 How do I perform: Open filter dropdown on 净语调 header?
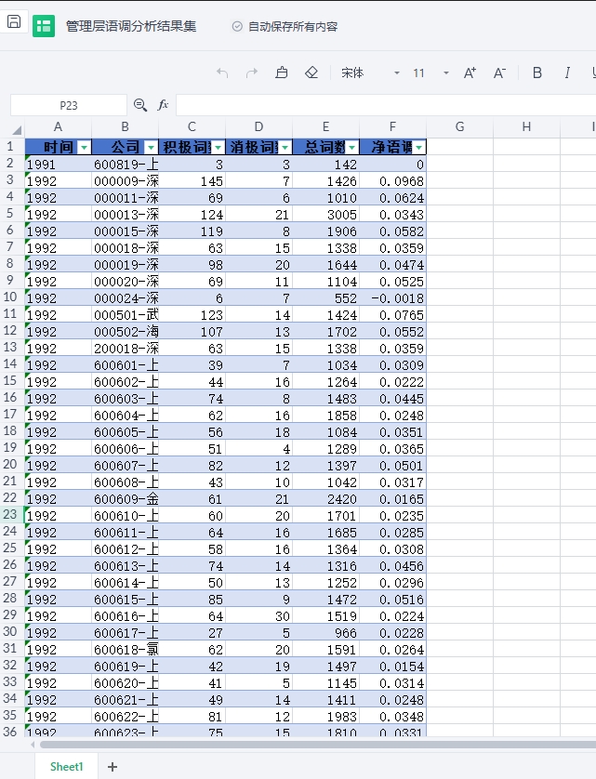tap(419, 148)
